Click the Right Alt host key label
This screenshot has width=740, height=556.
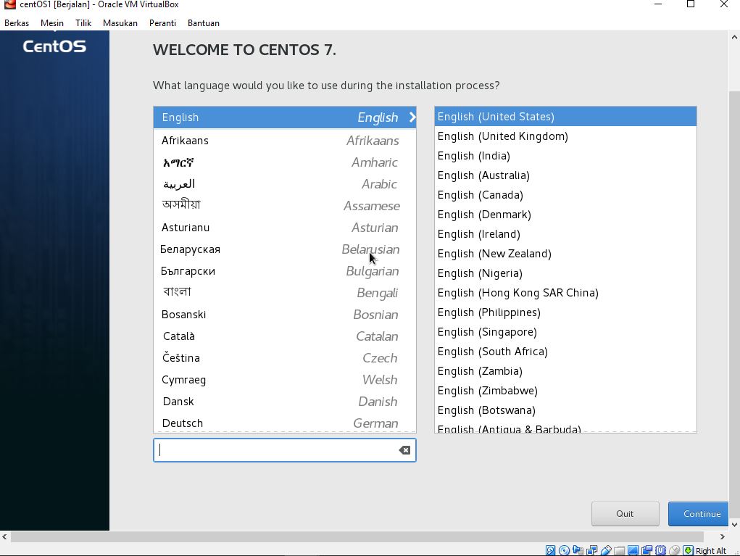click(x=711, y=551)
